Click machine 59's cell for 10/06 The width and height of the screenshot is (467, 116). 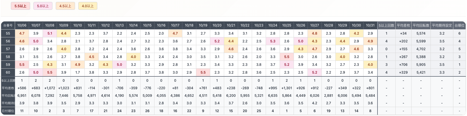tap(22, 65)
